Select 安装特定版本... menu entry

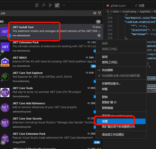tap(121, 84)
